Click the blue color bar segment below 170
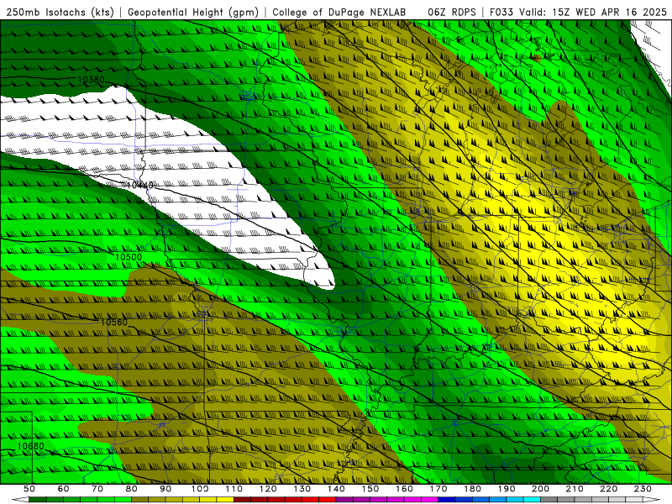Viewport: 672px width, 504px height. pos(447,500)
